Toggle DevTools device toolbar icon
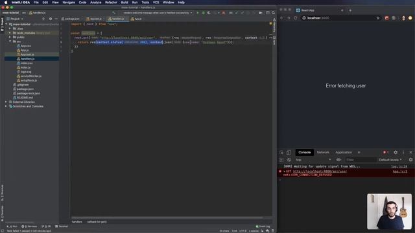Viewport: 415px width, 233px height. coord(289,153)
